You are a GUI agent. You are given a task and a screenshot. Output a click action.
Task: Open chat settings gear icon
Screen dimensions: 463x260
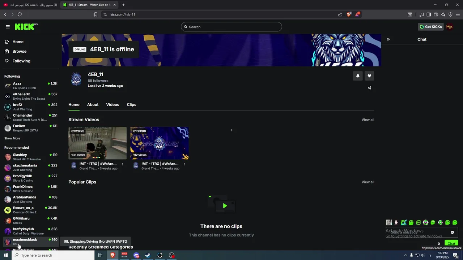pyautogui.click(x=439, y=244)
